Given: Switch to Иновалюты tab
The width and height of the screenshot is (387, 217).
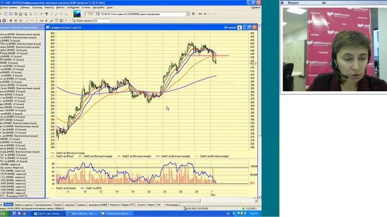Looking at the screenshot, I should coord(172,205).
